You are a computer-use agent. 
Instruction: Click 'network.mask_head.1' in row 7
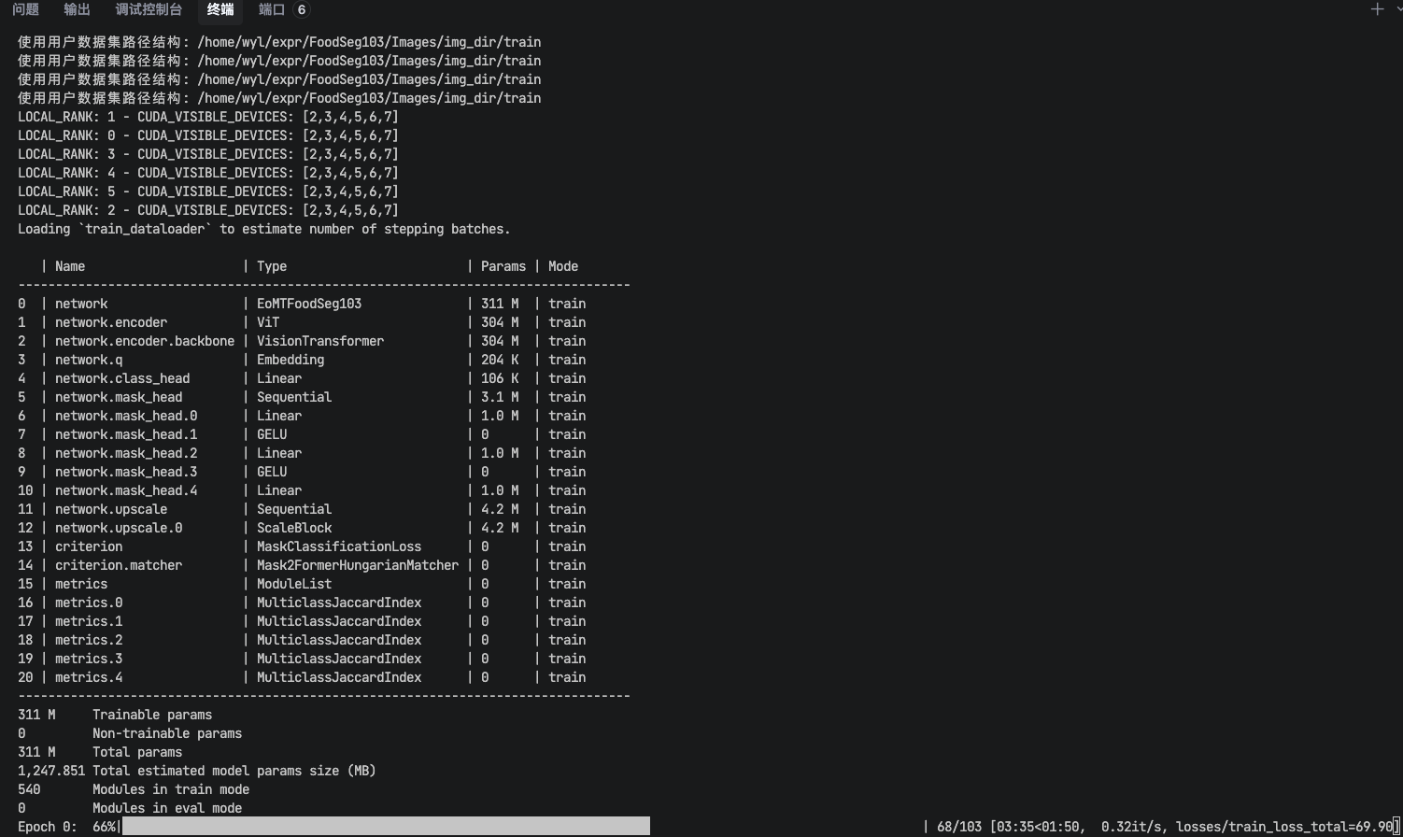tap(126, 434)
